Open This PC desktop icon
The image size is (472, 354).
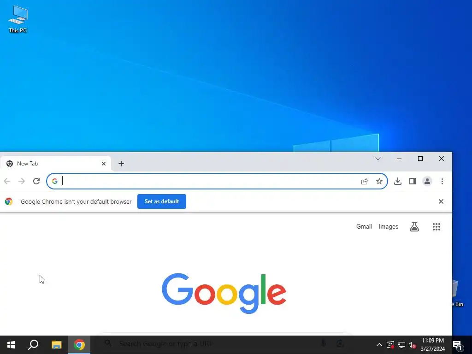point(18,19)
